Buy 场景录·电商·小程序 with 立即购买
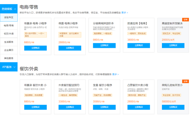This screenshot has width=194, height=119. [36, 48]
